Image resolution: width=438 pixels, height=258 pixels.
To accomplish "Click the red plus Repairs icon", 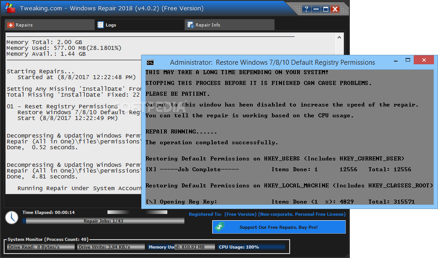I will tap(11, 25).
